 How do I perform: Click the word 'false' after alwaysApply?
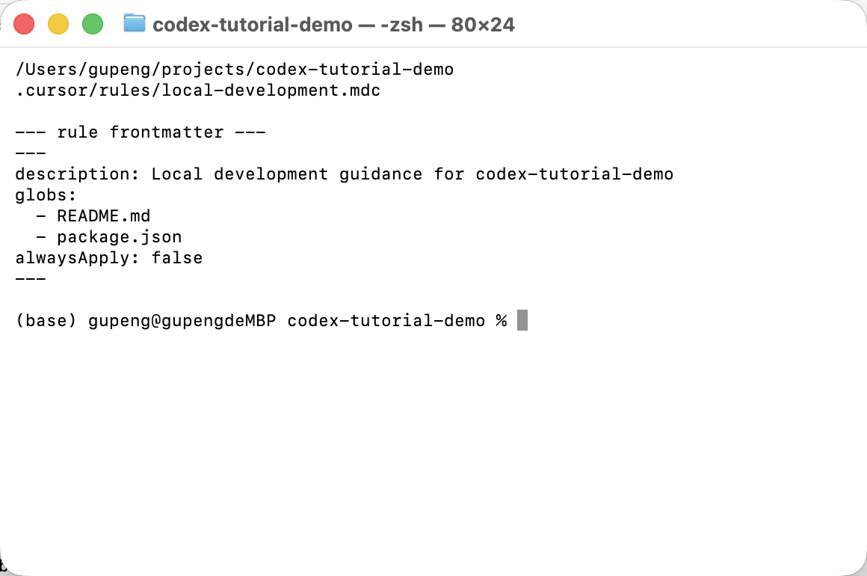tap(177, 258)
